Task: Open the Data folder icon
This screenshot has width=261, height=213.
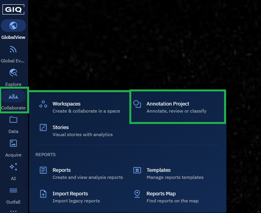Action: (13, 120)
